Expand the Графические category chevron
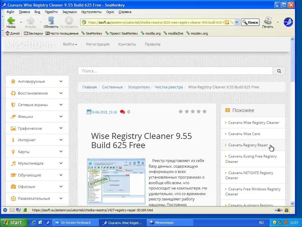 click(61, 128)
